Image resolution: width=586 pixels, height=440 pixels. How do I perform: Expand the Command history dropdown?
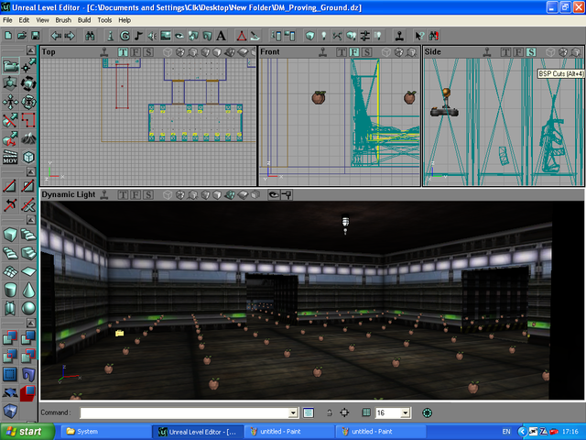[x=294, y=413]
